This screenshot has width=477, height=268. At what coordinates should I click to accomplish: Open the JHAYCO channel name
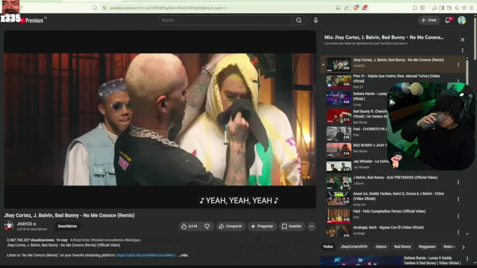coord(25,224)
